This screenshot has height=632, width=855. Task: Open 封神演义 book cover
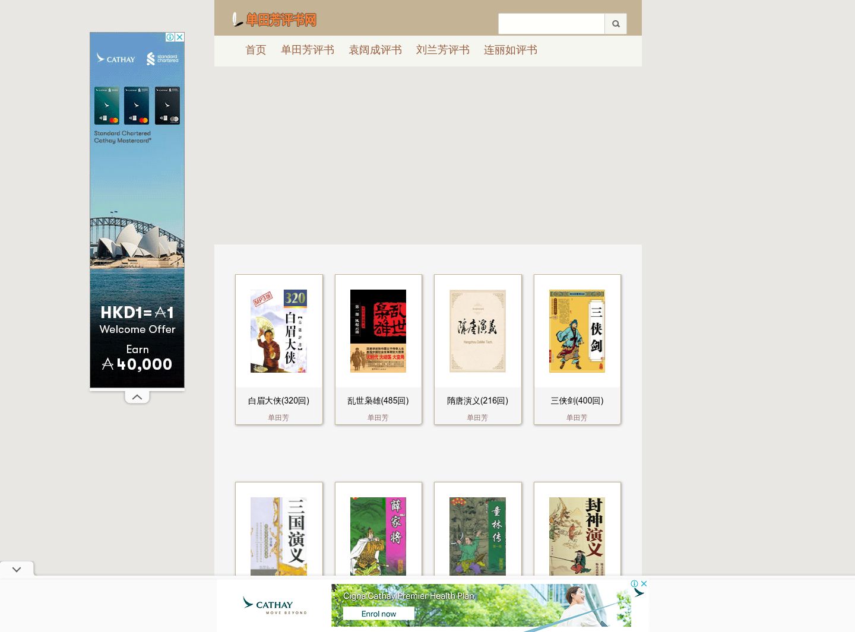[577, 536]
